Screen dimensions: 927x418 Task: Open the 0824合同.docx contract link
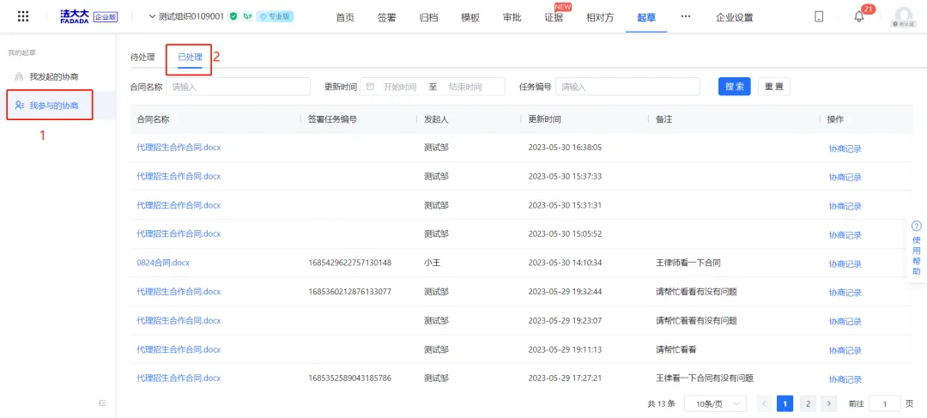point(163,263)
